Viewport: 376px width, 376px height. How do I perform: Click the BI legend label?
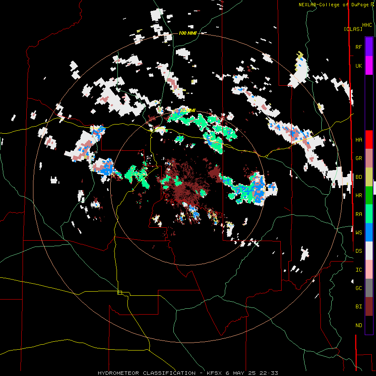[x=358, y=307]
